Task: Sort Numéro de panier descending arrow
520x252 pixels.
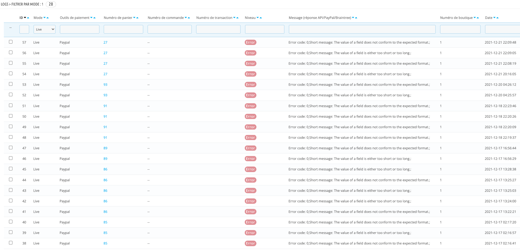Action: (x=134, y=18)
